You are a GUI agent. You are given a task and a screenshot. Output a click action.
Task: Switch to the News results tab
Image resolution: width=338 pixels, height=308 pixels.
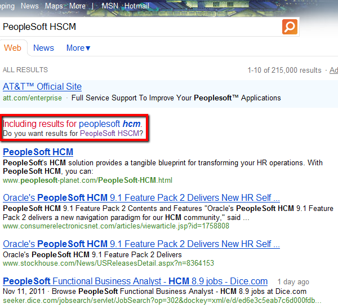click(43, 48)
